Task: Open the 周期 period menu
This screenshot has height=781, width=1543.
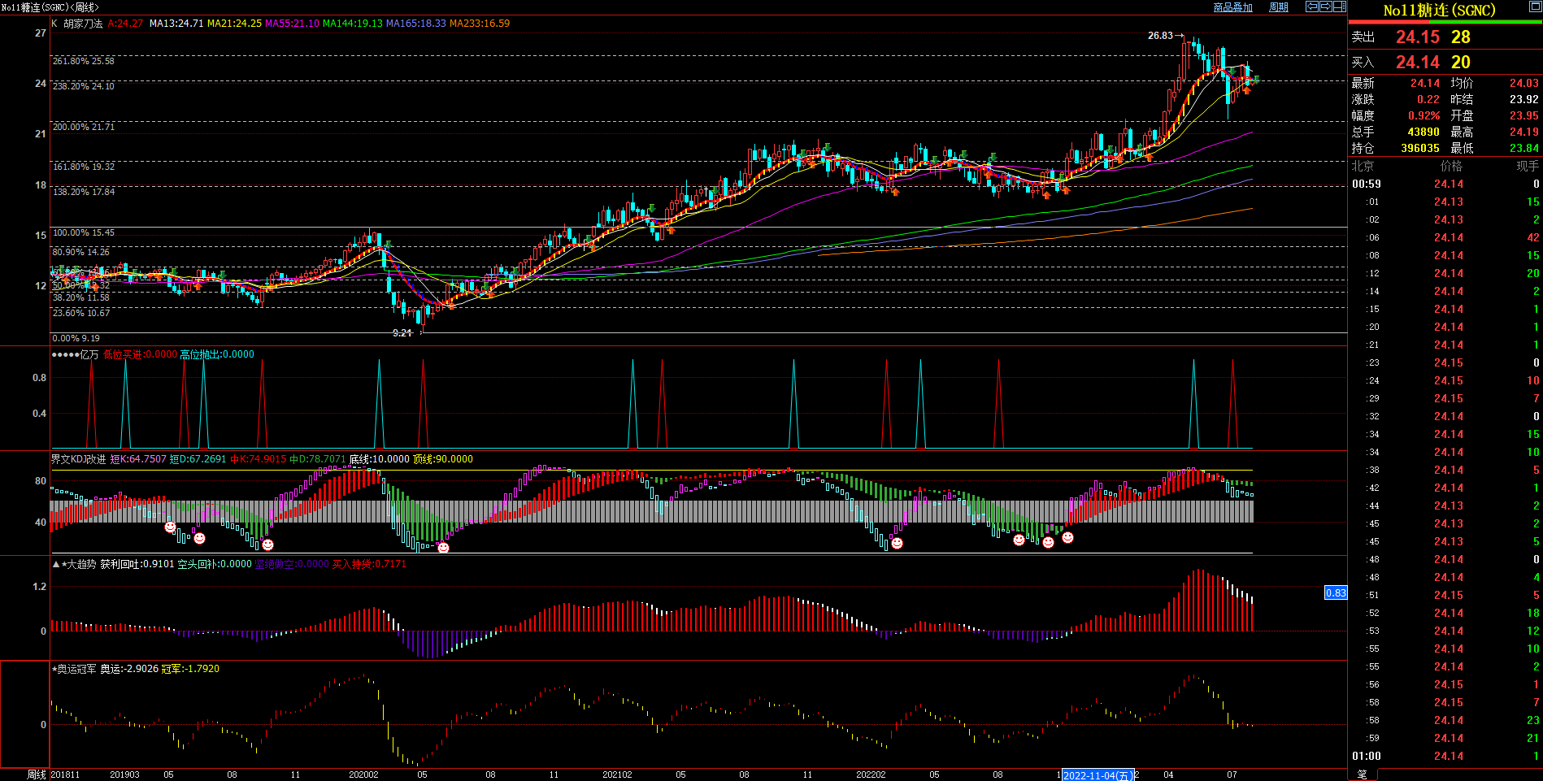Action: tap(1279, 7)
